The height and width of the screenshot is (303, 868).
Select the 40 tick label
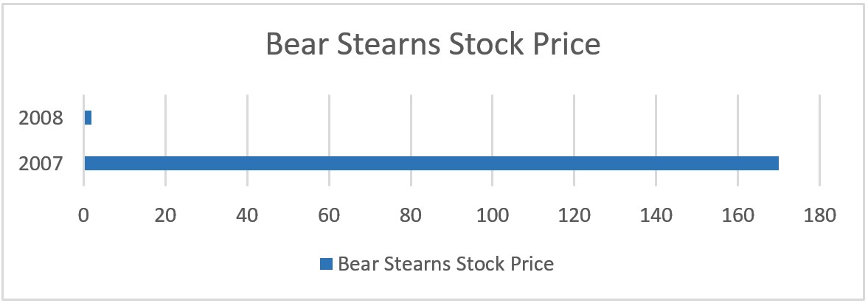[248, 216]
